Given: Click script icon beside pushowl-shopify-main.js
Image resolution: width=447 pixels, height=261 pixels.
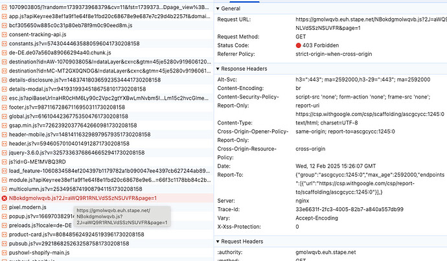Looking at the screenshot, I should (5, 253).
